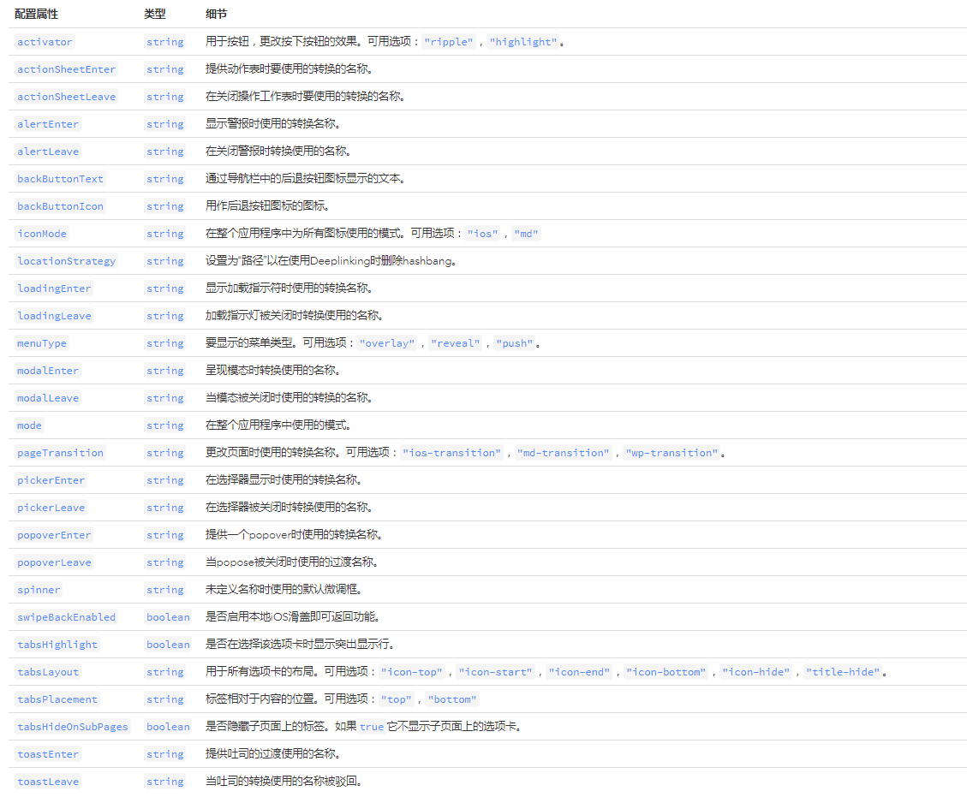Click the "actionSheetLeave" property name
Screen dimensions: 967x797
click(x=67, y=97)
